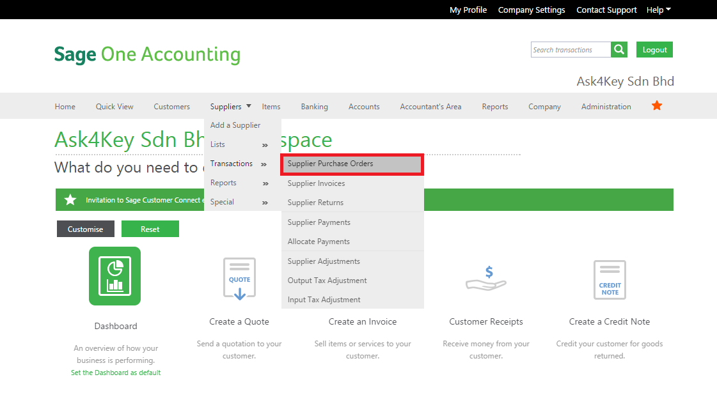Viewport: 717px width, 393px height.
Task: Click Contact Support link
Action: pyautogui.click(x=606, y=10)
